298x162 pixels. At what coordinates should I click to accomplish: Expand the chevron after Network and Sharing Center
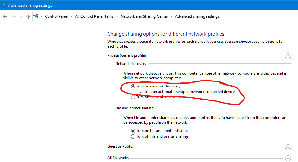point(171,16)
